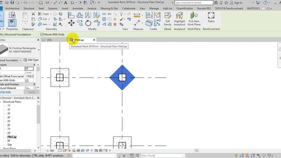
Task: Select 4F structural plan in browser
Action: (9, 117)
